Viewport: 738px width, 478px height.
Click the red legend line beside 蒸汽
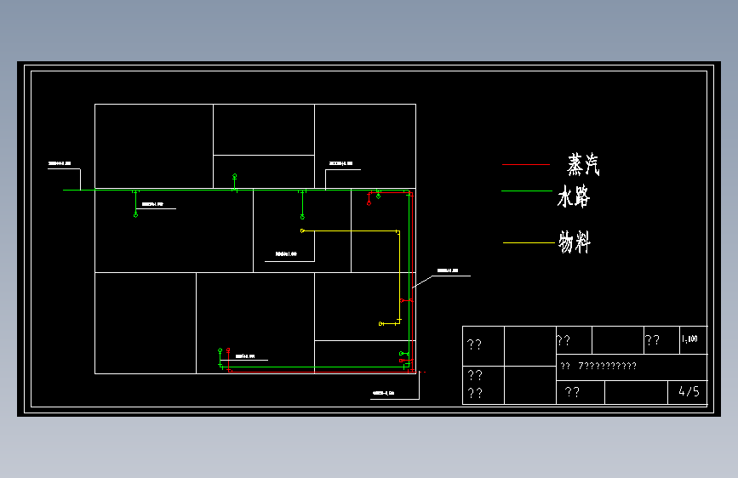click(x=526, y=165)
